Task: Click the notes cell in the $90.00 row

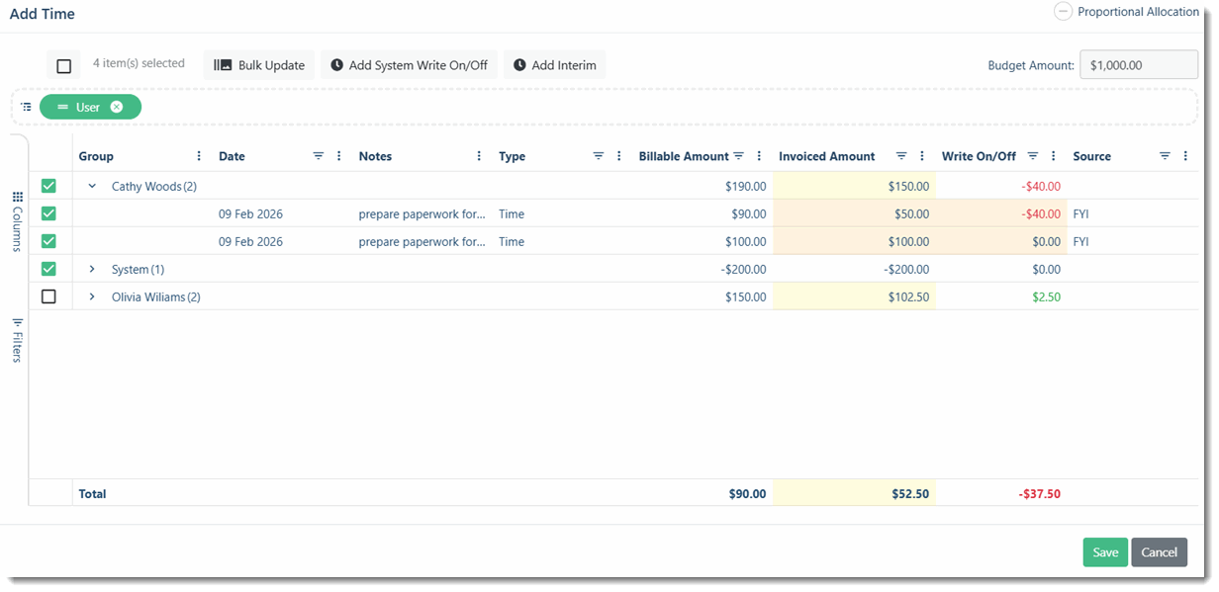Action: click(422, 213)
